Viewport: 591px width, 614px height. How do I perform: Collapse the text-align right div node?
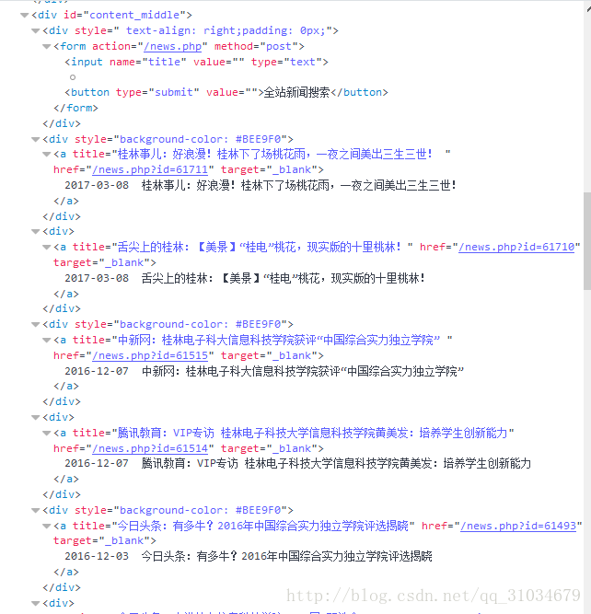pos(36,31)
